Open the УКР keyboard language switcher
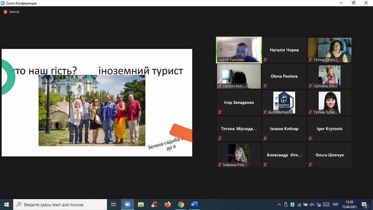The image size is (373, 210). coord(335,204)
